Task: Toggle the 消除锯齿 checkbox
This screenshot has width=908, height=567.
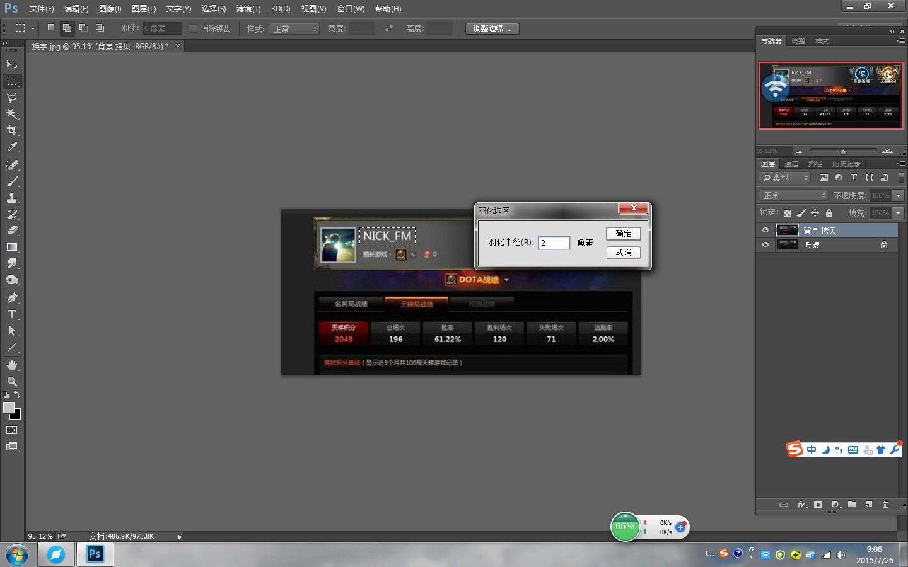Action: [193, 28]
